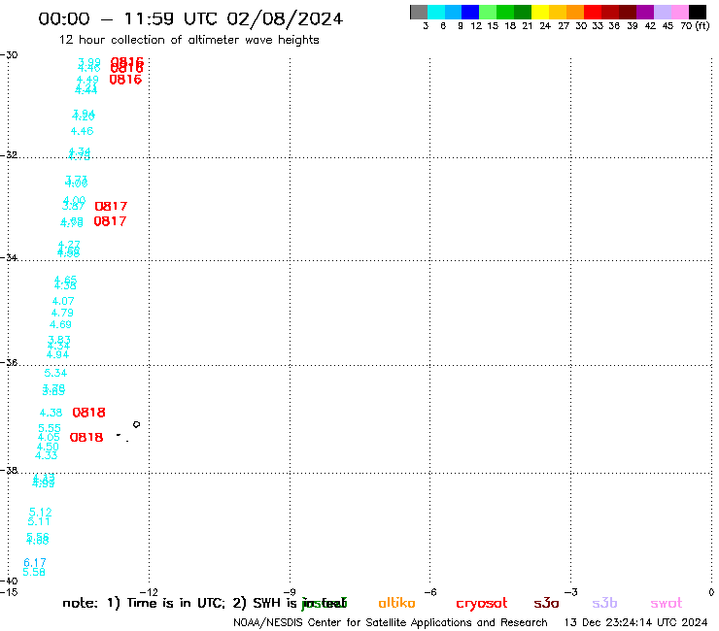This screenshot has width=719, height=631.
Task: Click the wave height value 4.05
Action: 49,437
